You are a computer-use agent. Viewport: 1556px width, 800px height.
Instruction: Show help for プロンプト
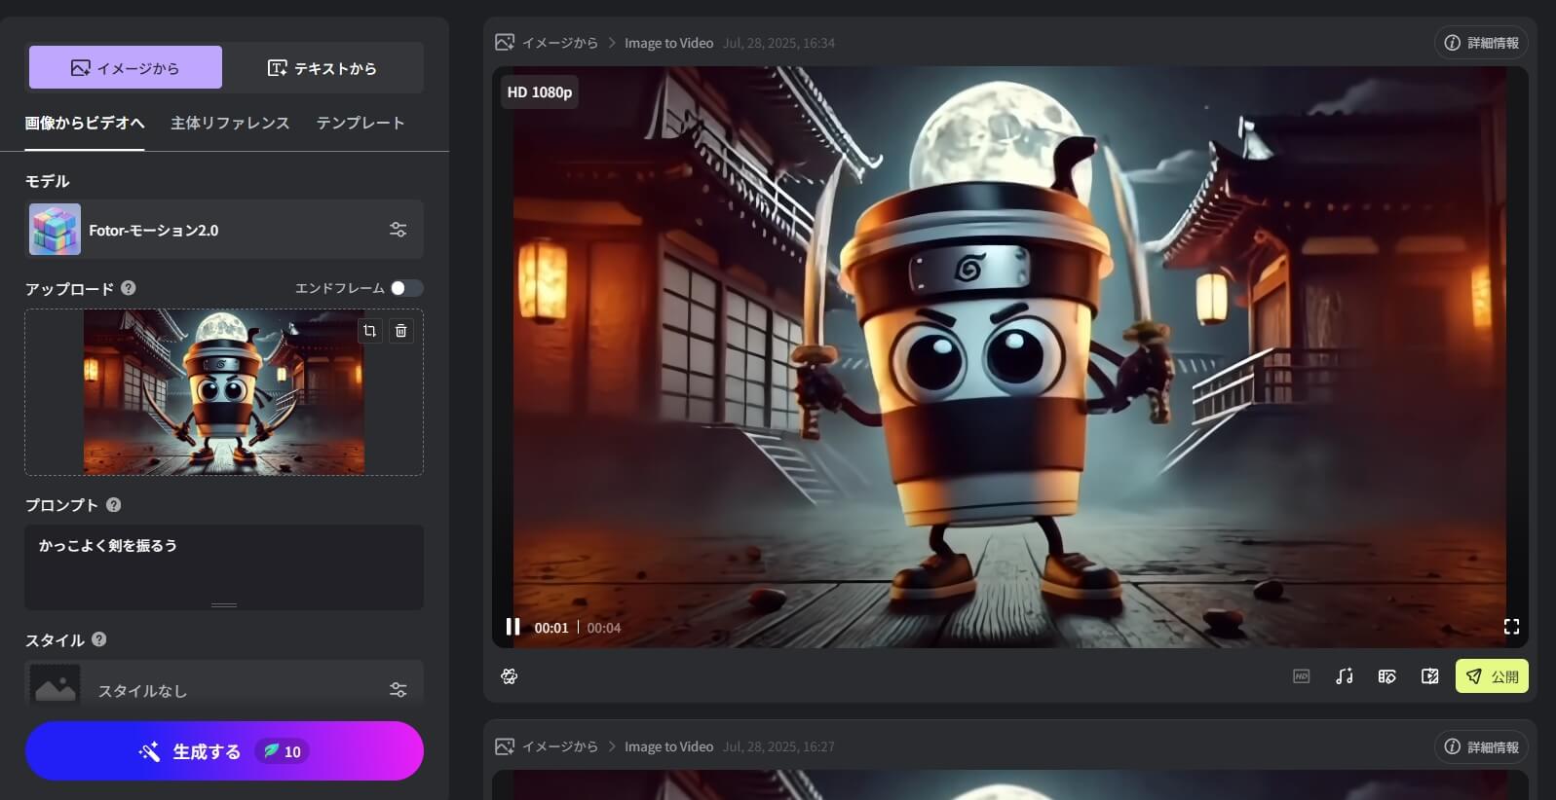(x=113, y=504)
